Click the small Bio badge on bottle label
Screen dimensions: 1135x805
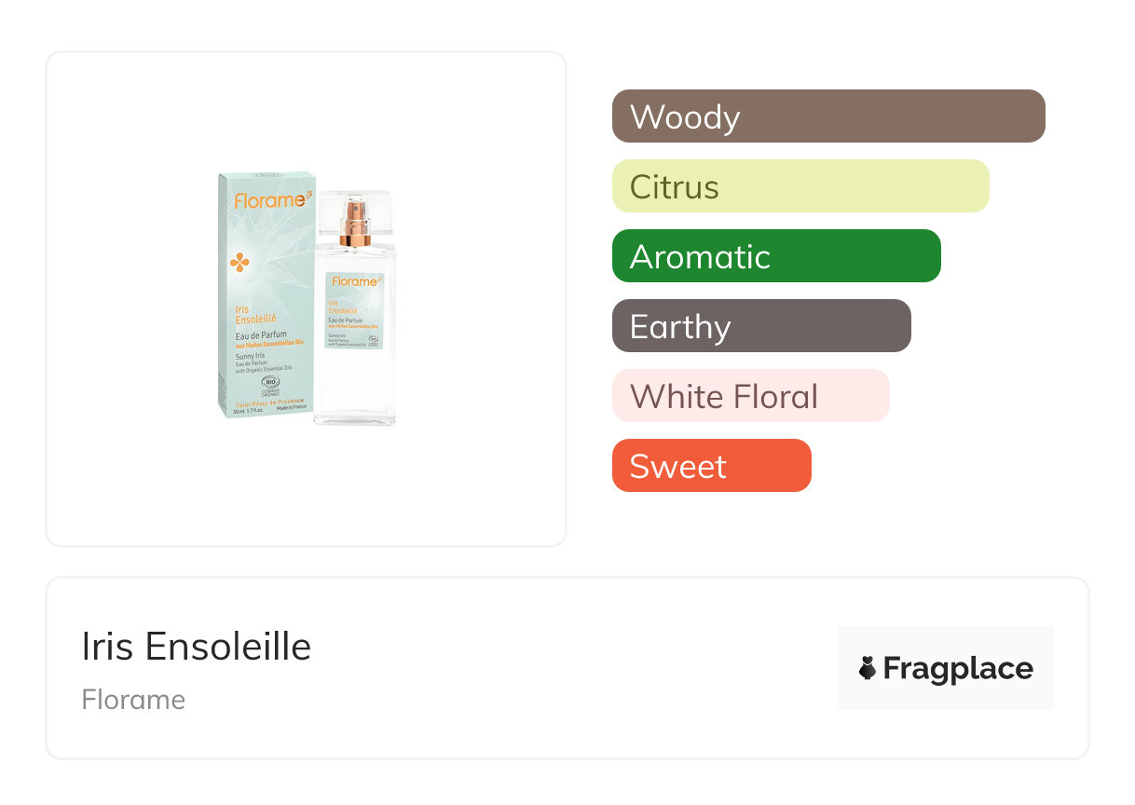tap(375, 342)
